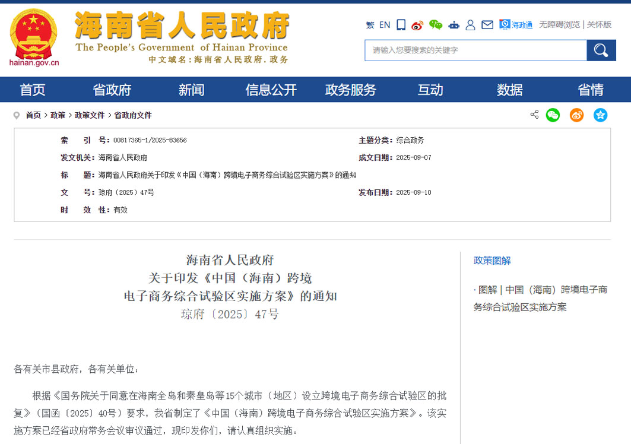Open the 政务服务 menu item
Image resolution: width=631 pixels, height=444 pixels.
(350, 90)
